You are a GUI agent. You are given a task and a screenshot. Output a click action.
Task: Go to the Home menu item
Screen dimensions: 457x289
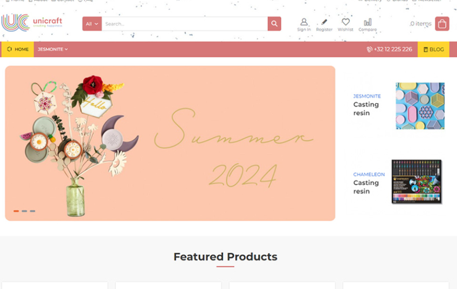[x=18, y=50]
